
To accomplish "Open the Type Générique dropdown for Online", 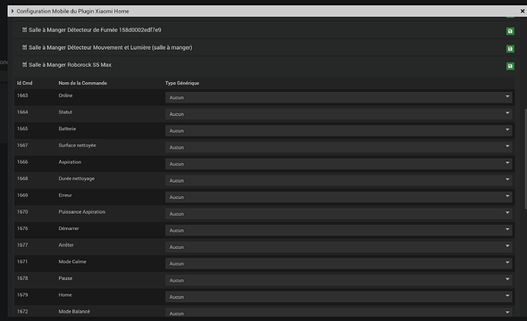I will pos(339,97).
